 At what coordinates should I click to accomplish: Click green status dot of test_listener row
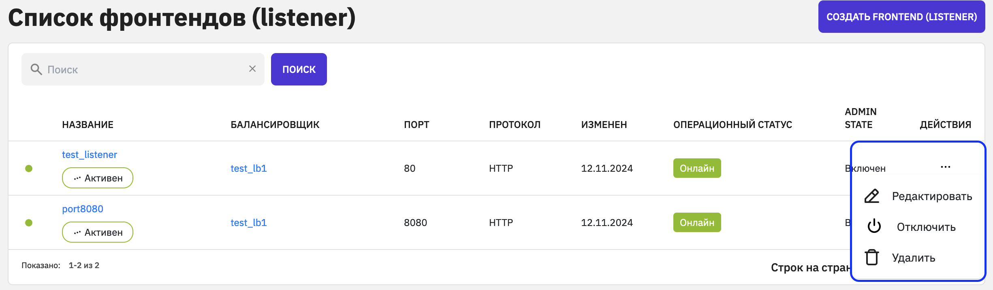29,168
